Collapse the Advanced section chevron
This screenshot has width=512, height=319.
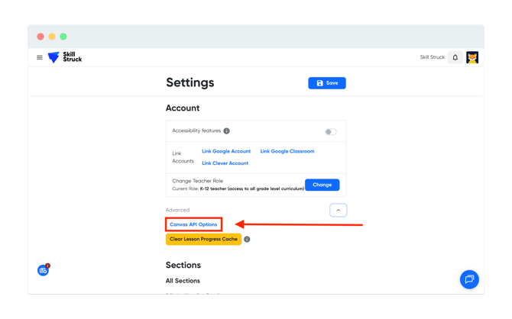coord(338,210)
